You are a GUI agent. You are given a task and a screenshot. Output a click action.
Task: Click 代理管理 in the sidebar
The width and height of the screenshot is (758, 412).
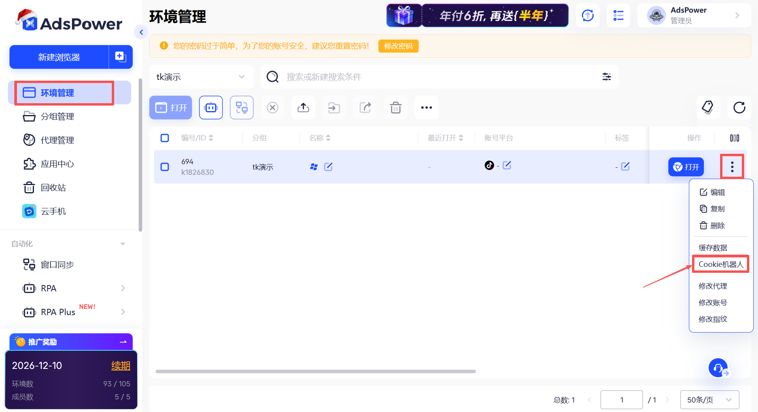(x=57, y=140)
